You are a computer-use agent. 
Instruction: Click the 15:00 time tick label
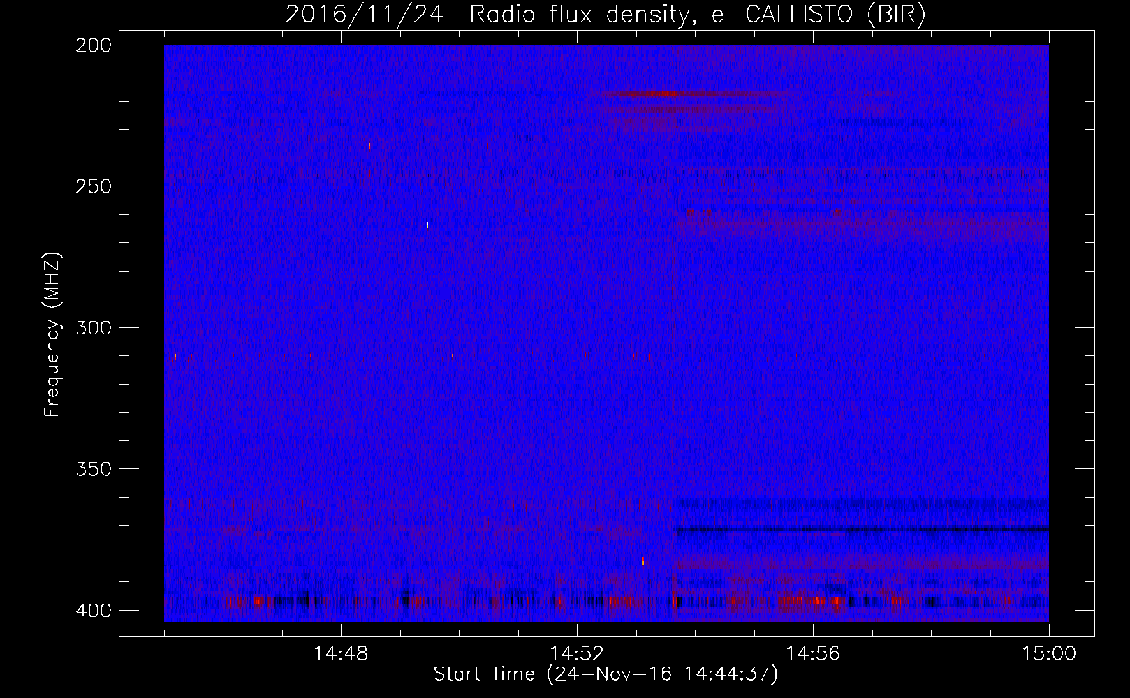coord(1049,654)
